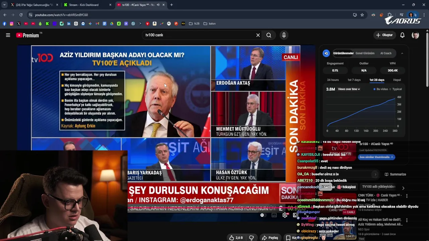Screen dimensions: 429x241
Task: Switch to the X Yağız Sabuncuoğlu browser tab
Action: click(x=35, y=5)
